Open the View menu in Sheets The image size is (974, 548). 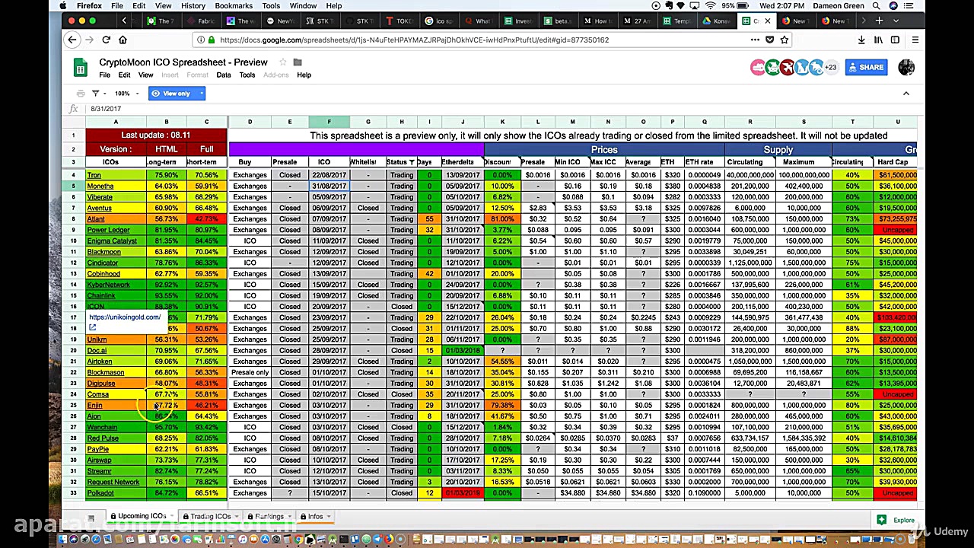click(x=145, y=75)
